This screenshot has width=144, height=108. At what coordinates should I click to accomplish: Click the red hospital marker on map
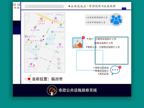[42, 19]
